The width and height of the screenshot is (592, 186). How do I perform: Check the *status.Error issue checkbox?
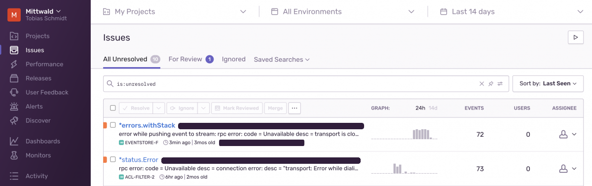(113, 160)
